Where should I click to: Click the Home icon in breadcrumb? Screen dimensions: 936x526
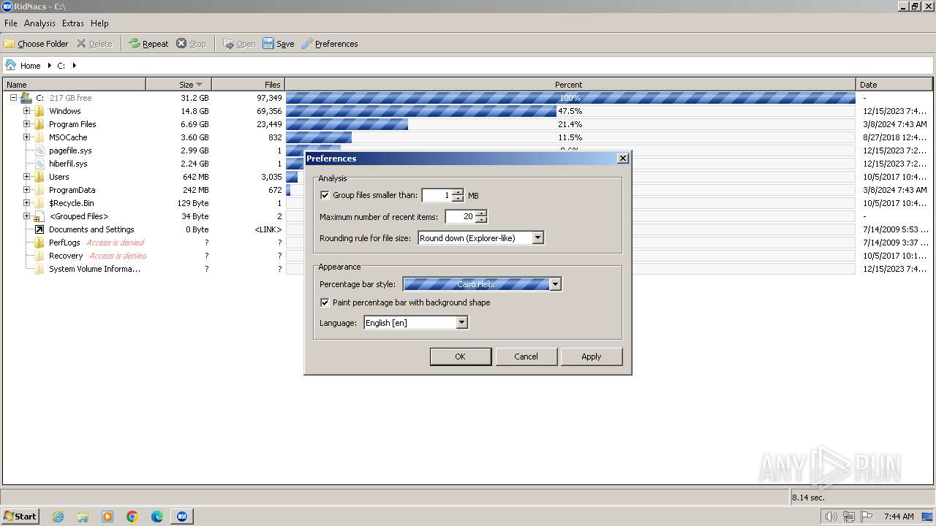pyautogui.click(x=11, y=65)
